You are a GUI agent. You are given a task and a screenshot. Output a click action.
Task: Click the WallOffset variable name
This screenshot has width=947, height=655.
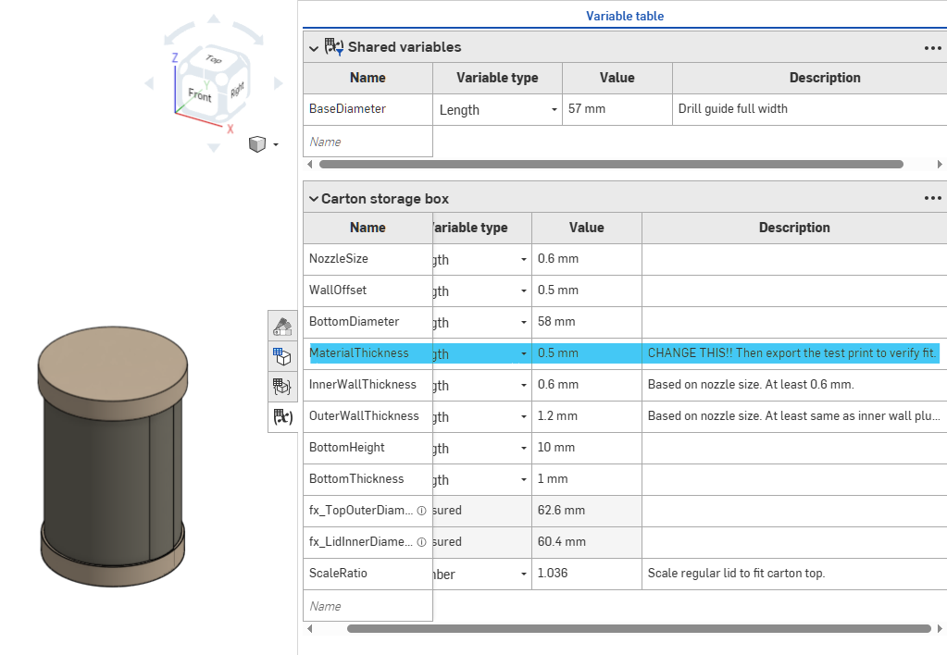[338, 290]
